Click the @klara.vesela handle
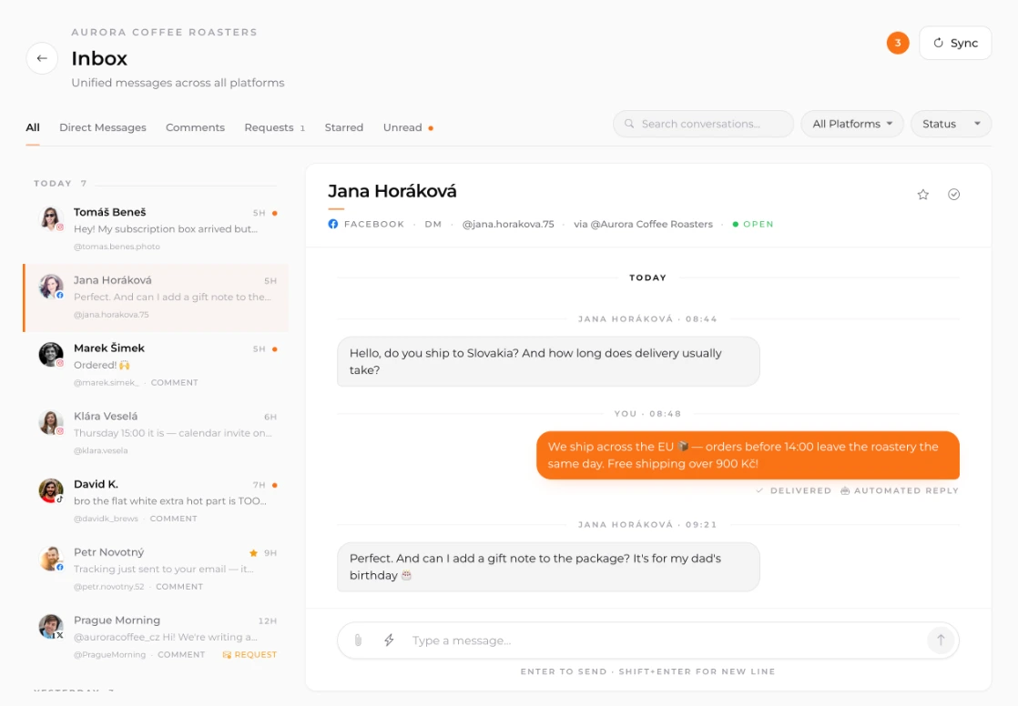The image size is (1018, 706). pyautogui.click(x=101, y=450)
